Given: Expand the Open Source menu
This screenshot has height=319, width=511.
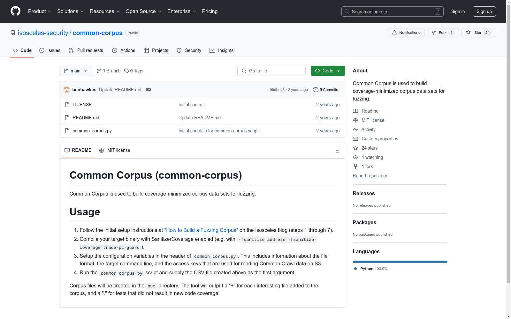Looking at the screenshot, I should click(x=144, y=11).
